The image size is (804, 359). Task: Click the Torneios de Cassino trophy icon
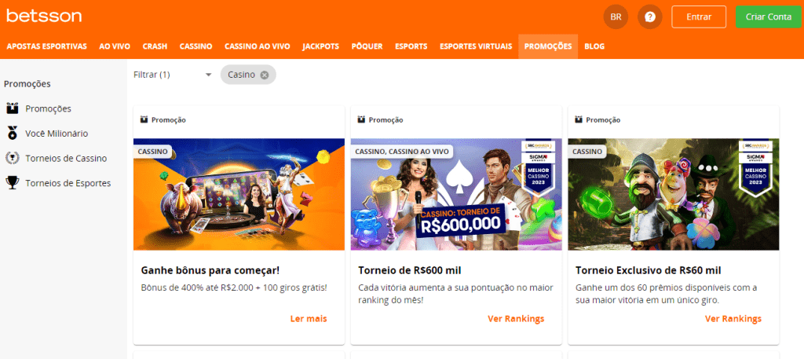click(x=13, y=158)
